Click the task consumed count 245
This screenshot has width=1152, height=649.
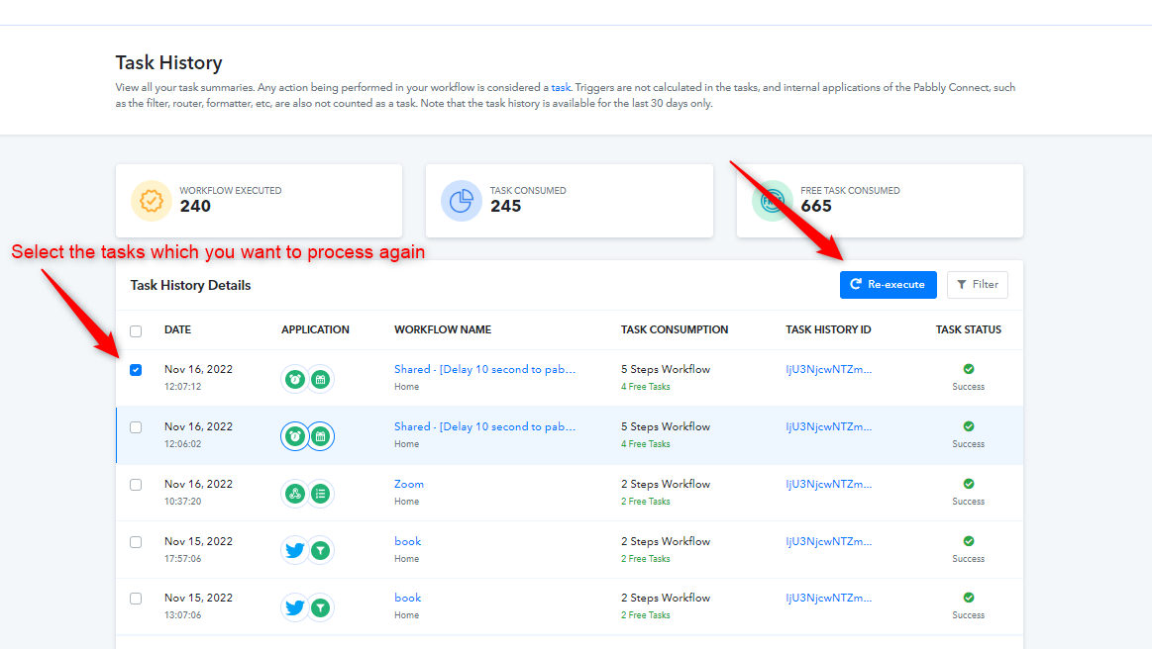(505, 207)
